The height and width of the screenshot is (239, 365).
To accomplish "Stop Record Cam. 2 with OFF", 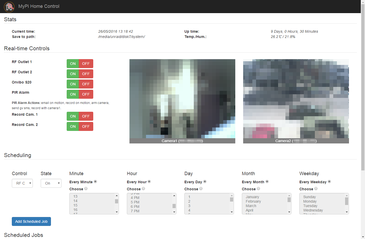I will click(x=86, y=126).
